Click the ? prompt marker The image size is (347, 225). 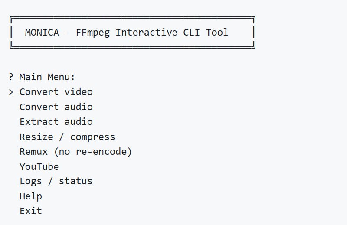click(x=11, y=77)
